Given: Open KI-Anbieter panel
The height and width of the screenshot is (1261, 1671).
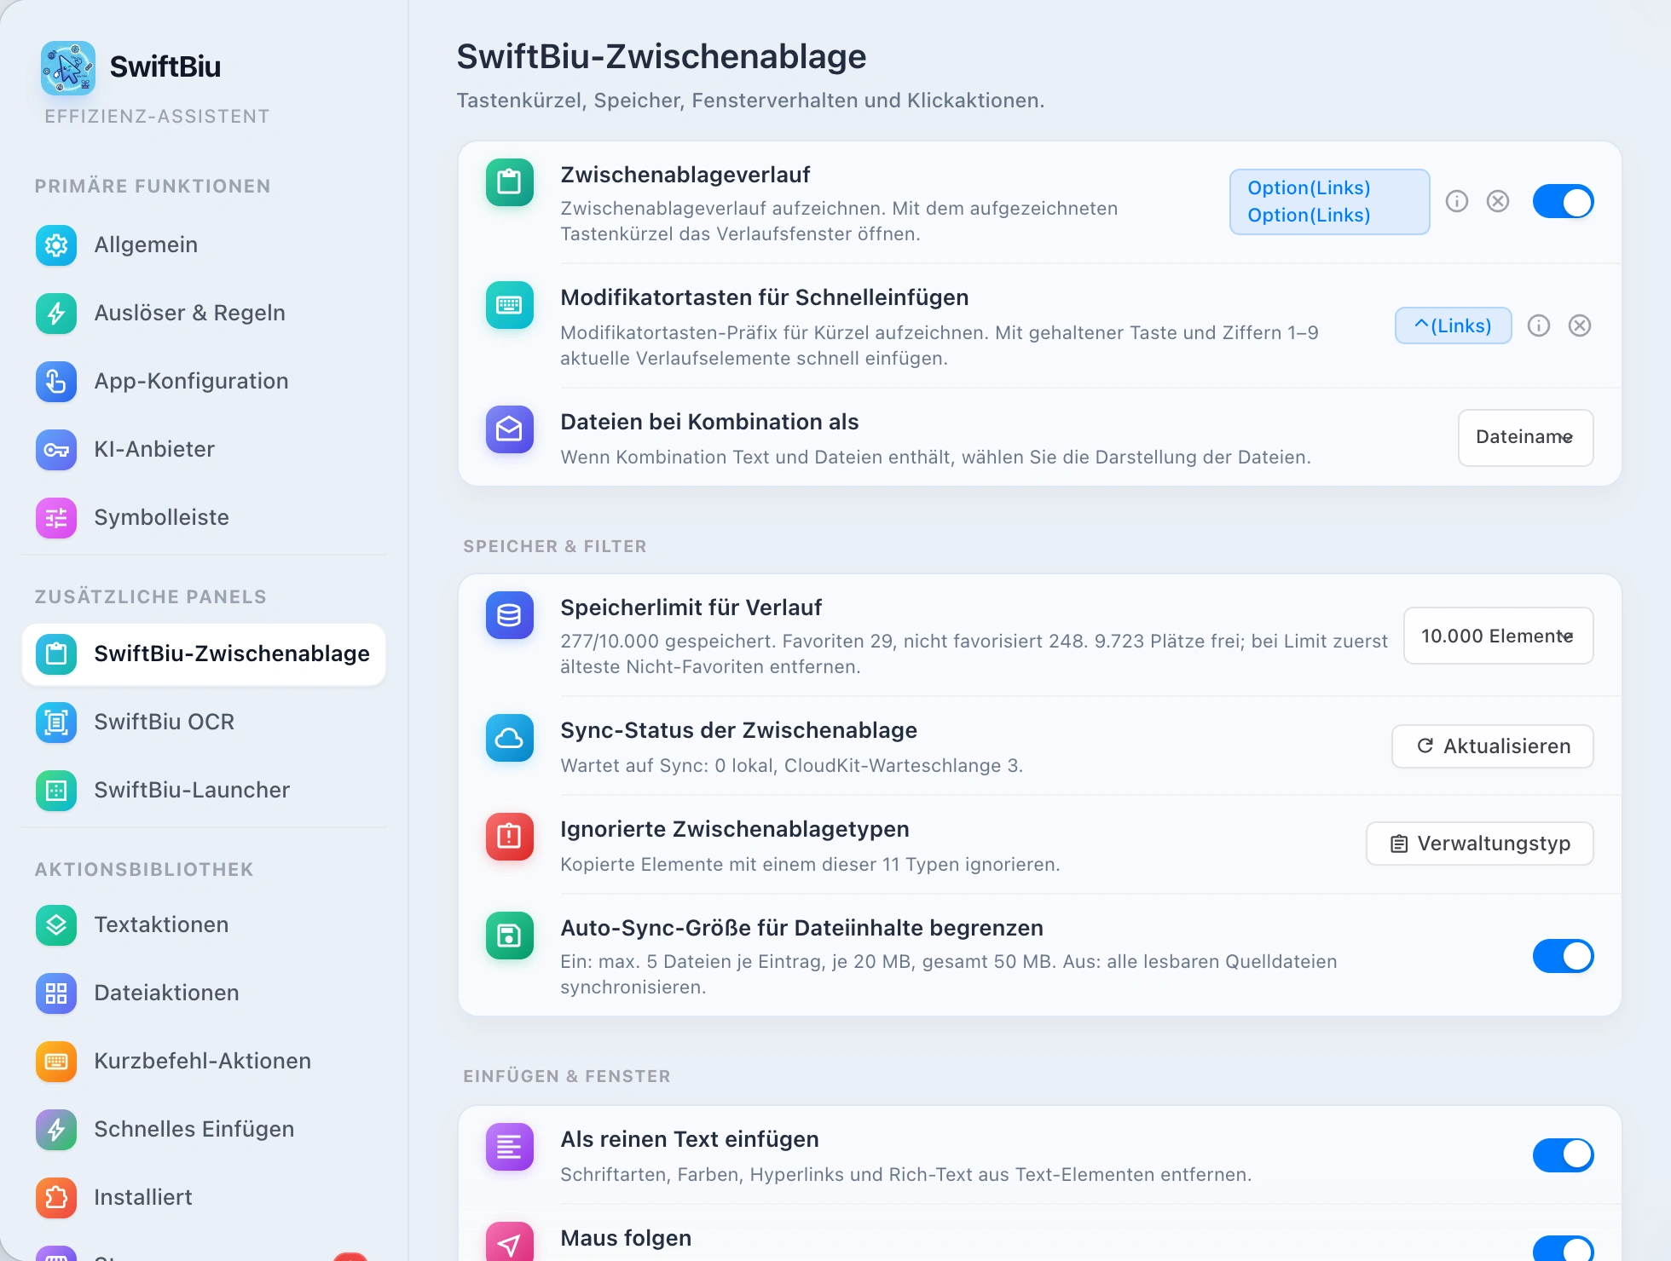Looking at the screenshot, I should click(204, 450).
